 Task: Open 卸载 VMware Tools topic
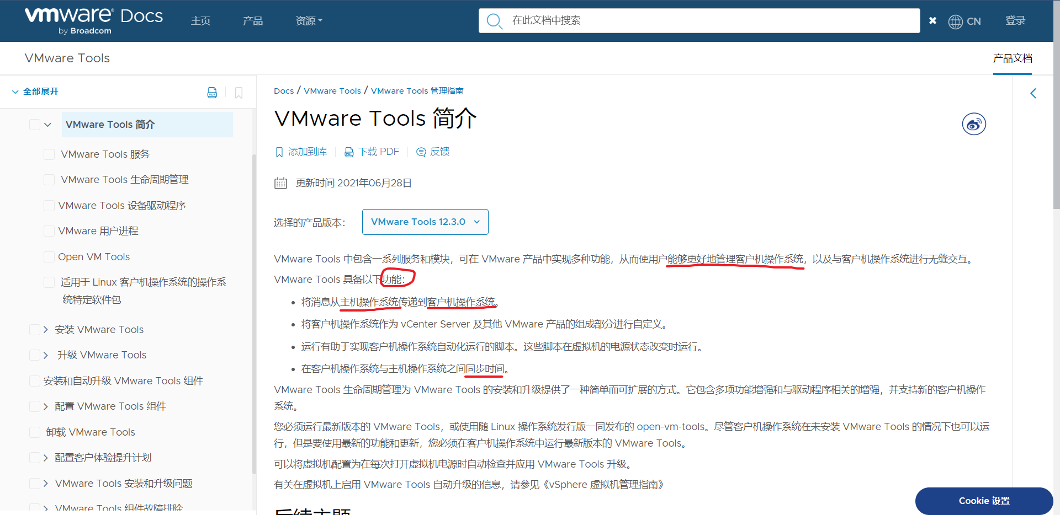point(91,432)
